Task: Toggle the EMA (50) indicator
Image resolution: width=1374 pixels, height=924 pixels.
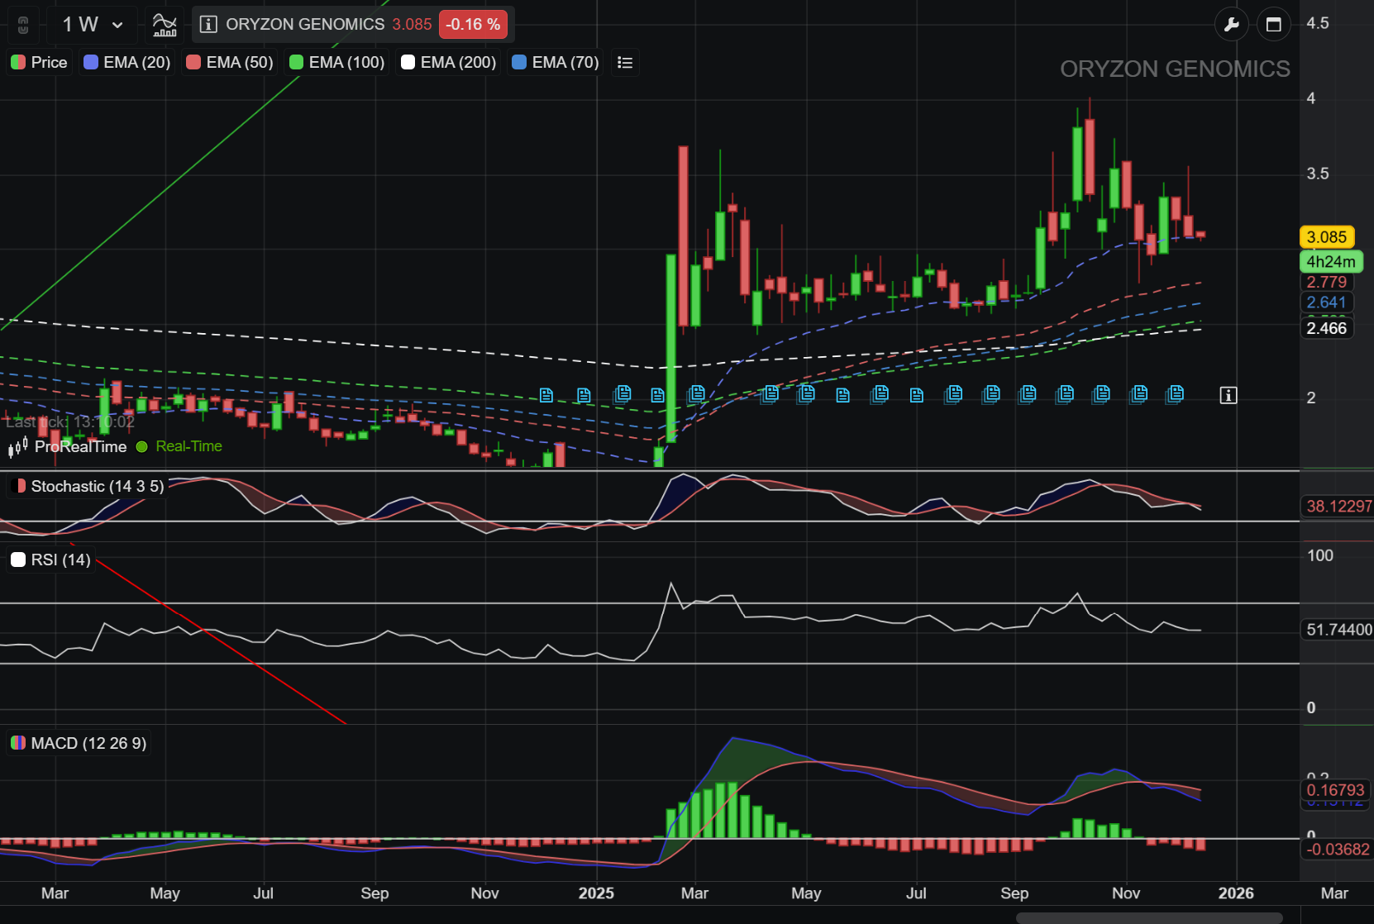Action: tap(230, 63)
